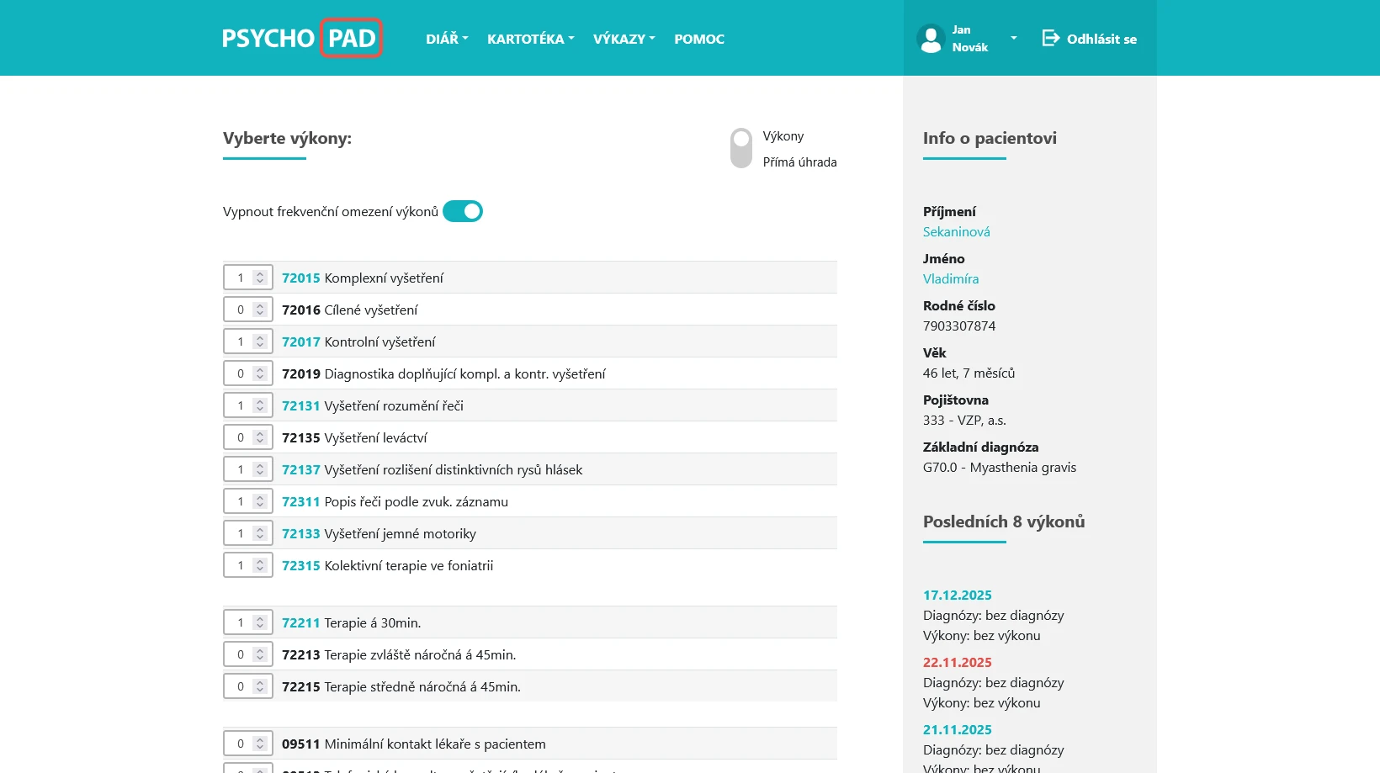Disable the frekvenční omezení výkonů toggle

point(462,211)
